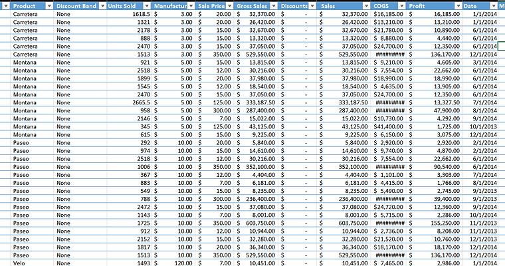Select the Date header cell
505x266 pixels.
pos(480,6)
